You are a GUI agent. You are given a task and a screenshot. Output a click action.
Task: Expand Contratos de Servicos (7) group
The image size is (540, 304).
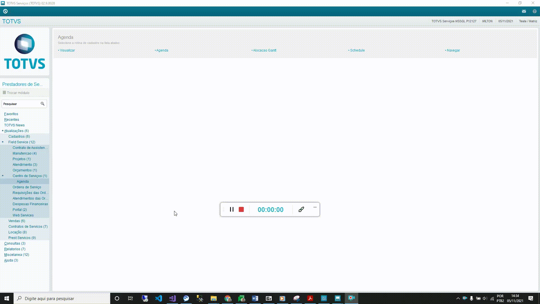pos(28,227)
